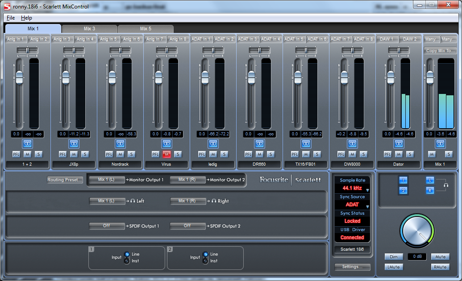Click the RMute button

coord(440,267)
